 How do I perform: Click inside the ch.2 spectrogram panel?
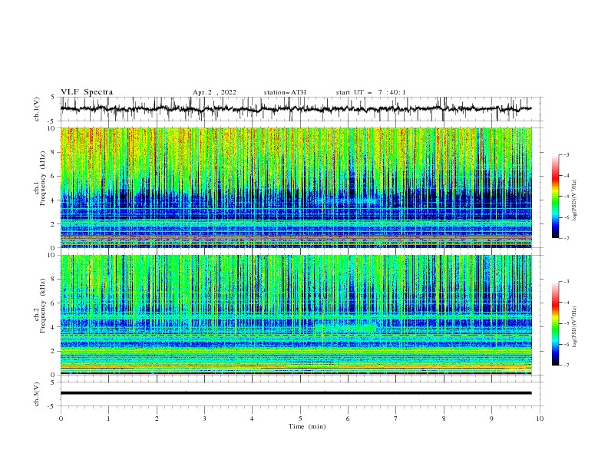(x=296, y=315)
